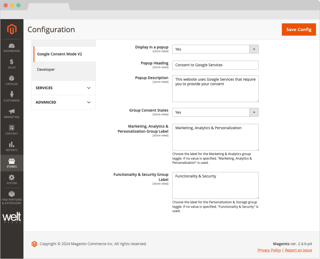Click the Magento logo in sidebar

(12, 29)
